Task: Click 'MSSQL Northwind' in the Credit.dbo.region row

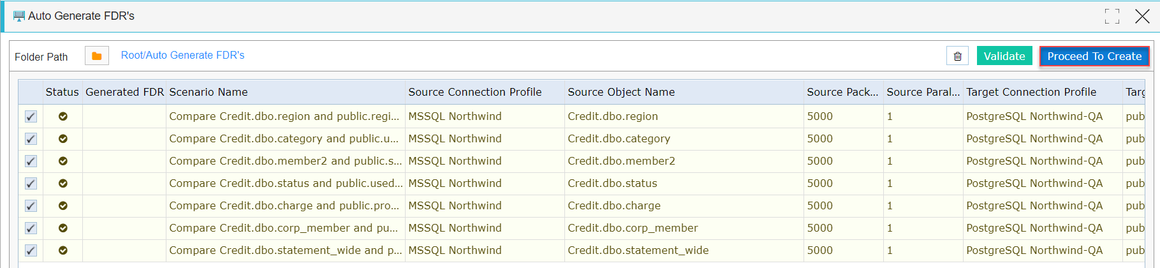Action: tap(455, 116)
